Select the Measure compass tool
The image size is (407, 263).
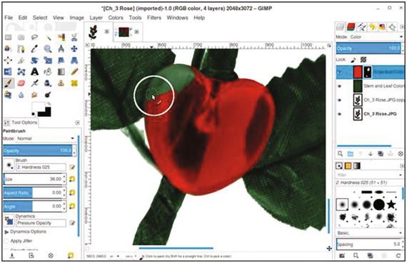(x=61, y=48)
